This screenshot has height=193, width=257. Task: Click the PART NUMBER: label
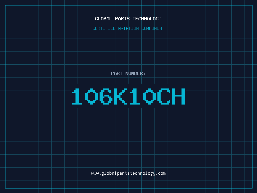128,74
